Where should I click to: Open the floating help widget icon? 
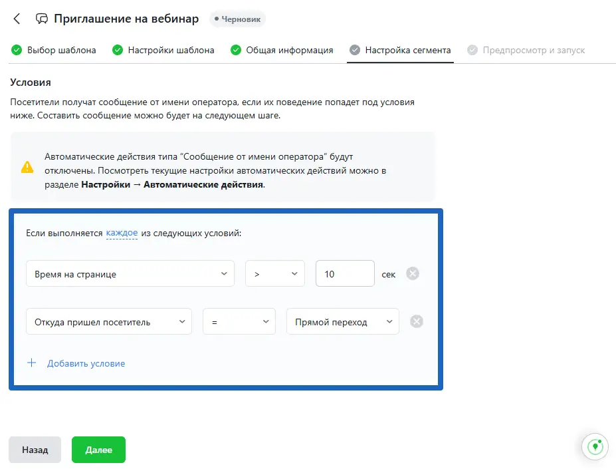point(595,447)
